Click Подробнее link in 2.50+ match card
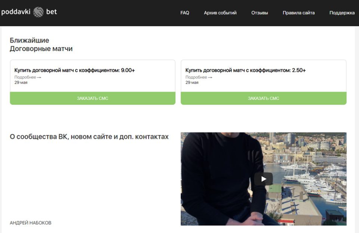Viewport: 359px width, 233px height. pyautogui.click(x=199, y=77)
